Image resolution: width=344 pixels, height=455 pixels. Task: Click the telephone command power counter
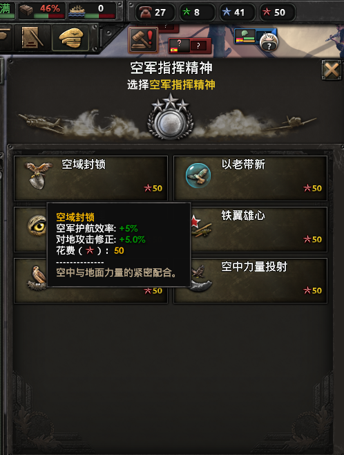click(155, 12)
